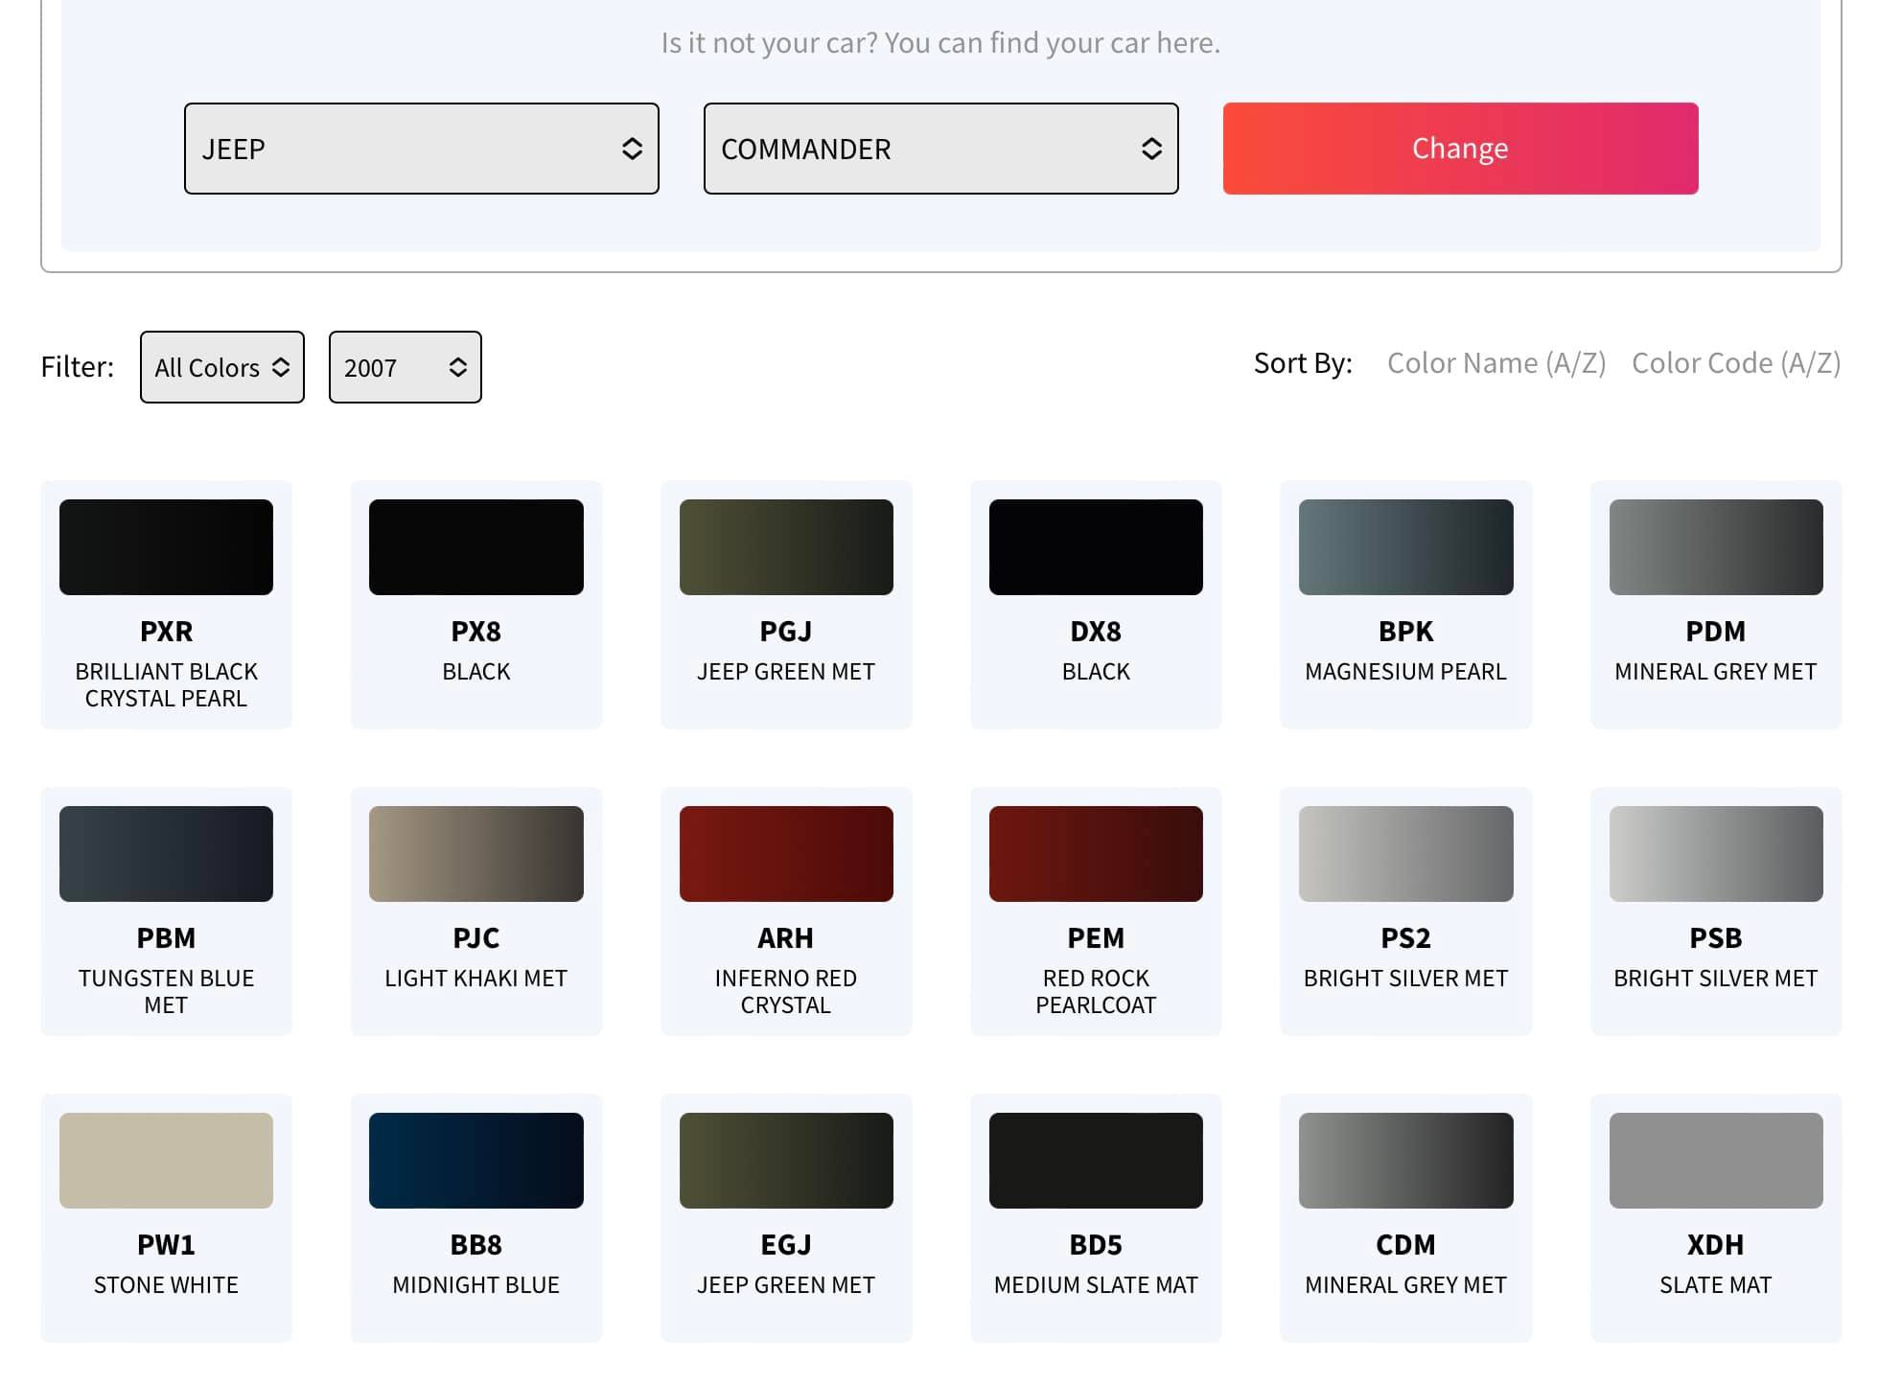This screenshot has width=1878, height=1384.
Task: Select the EGJ color code label
Action: tap(786, 1245)
